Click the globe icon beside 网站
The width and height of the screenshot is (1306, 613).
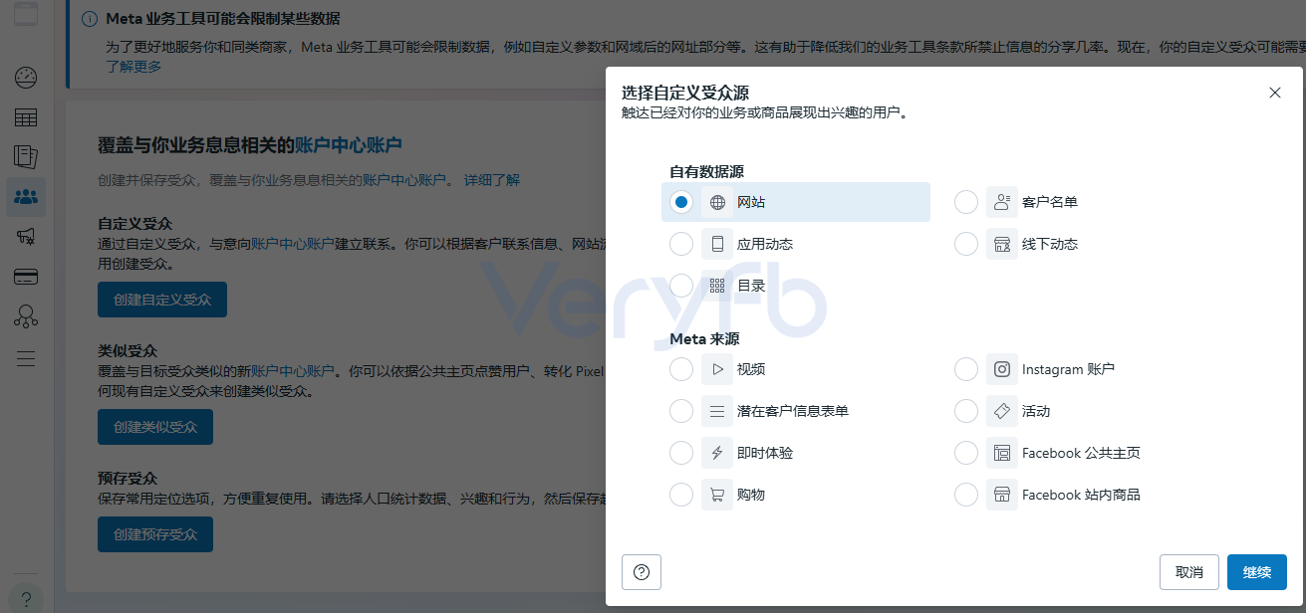pos(717,202)
